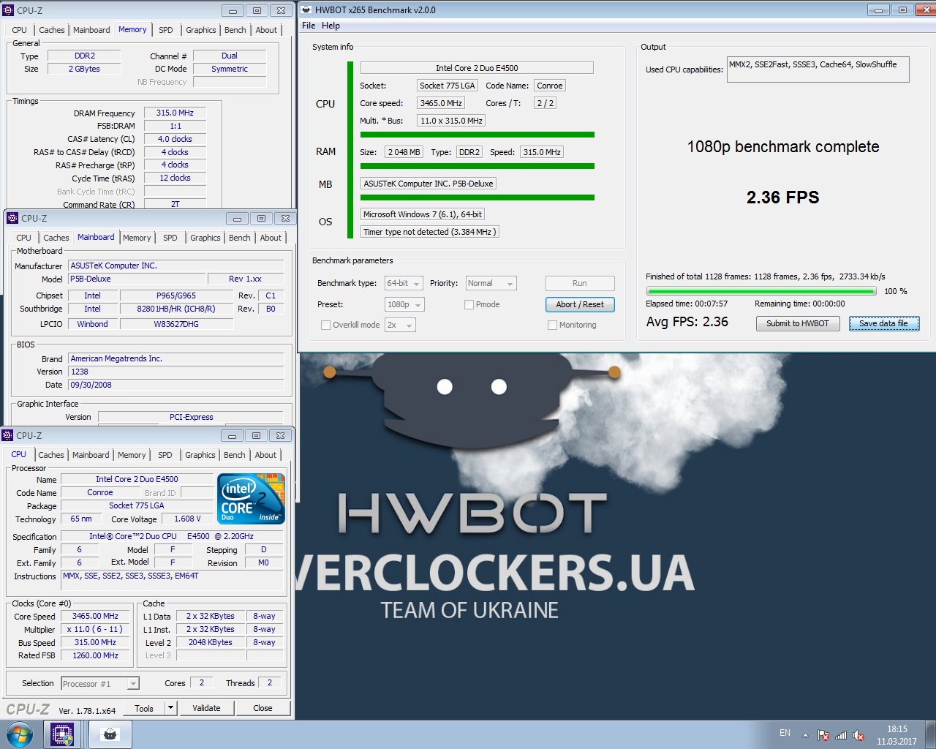Open CPU-Z taskbar icon
The width and height of the screenshot is (936, 749).
click(62, 734)
